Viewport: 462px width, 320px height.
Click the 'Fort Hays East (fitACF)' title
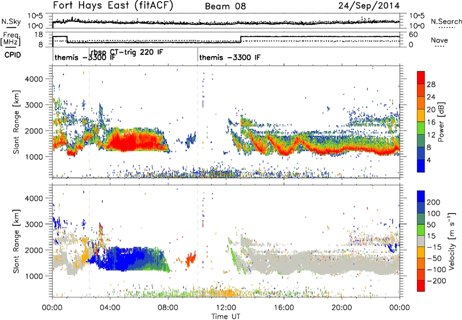113,5
